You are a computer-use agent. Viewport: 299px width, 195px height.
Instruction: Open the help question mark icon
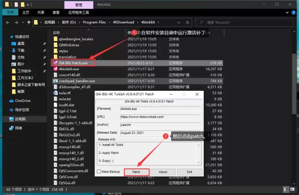pos(293,13)
